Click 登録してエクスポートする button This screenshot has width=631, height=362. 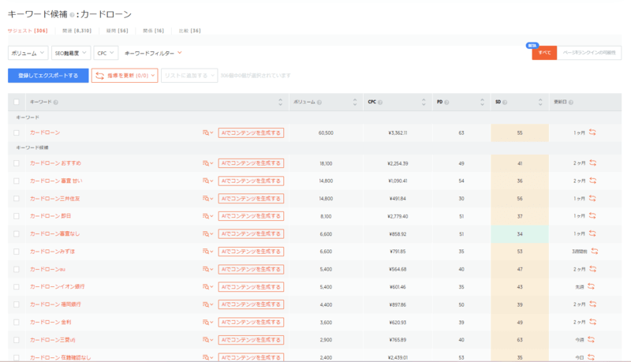click(48, 75)
